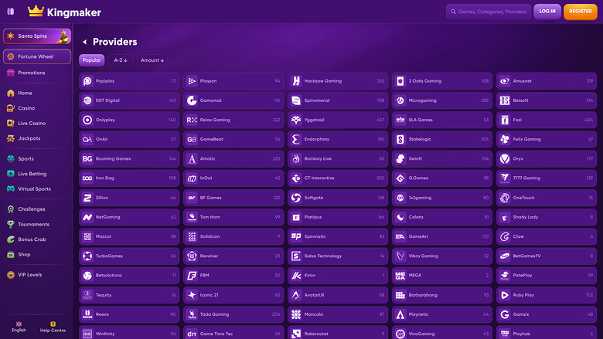Click the Bonus Crab sidebar icon
Screen dimensions: 603x339
coord(11,239)
